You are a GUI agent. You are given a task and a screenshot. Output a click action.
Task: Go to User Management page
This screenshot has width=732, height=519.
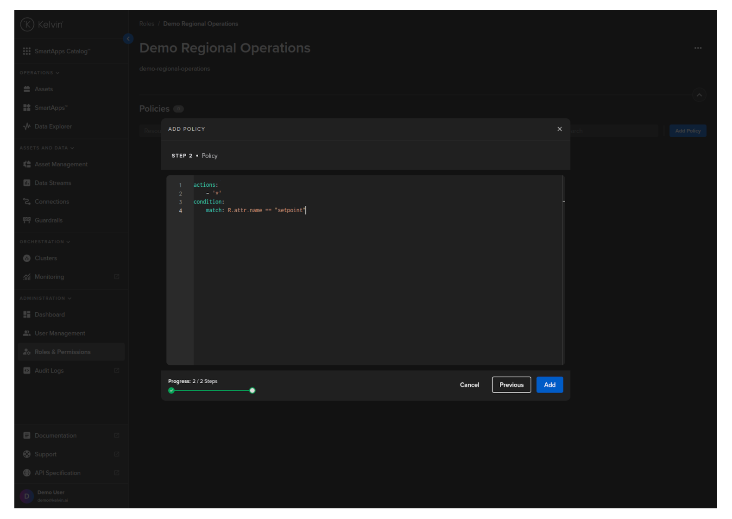click(x=60, y=333)
